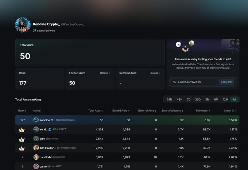Open gum avatar in ranking
248x170 pixels.
point(36,138)
